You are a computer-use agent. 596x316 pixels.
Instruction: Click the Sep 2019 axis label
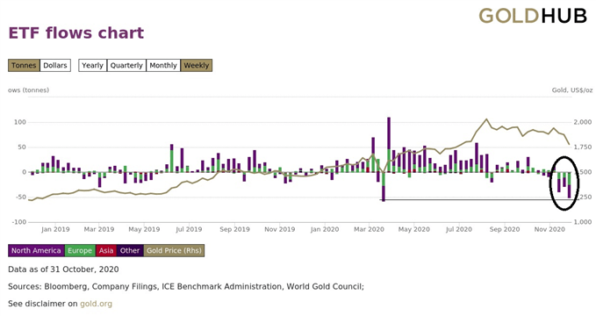[x=234, y=229]
